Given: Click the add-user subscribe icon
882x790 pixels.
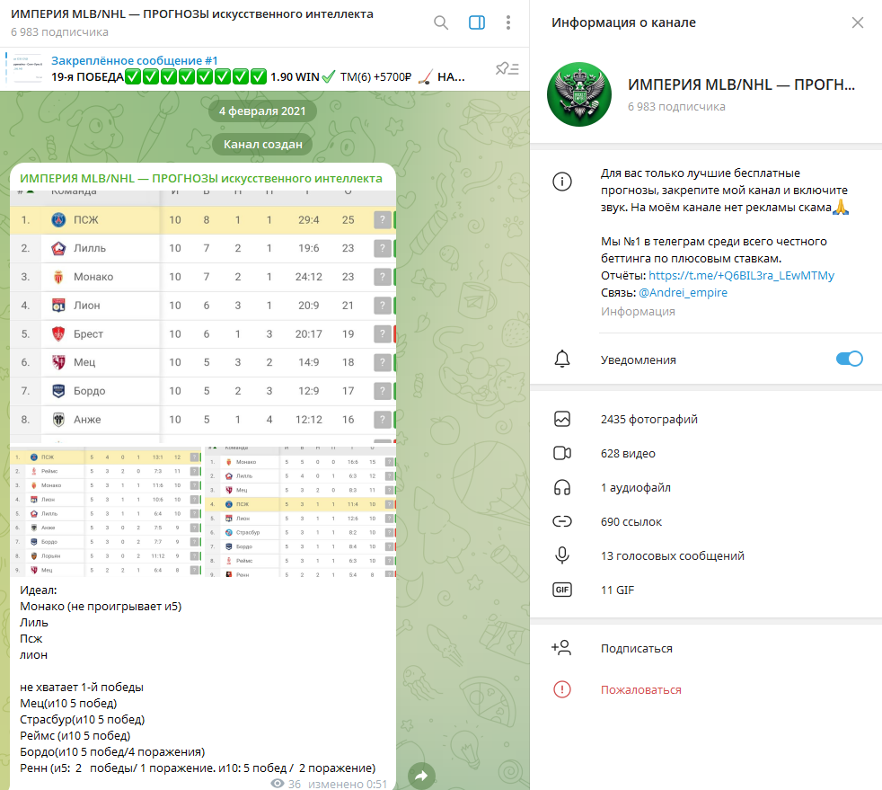Looking at the screenshot, I should pos(561,648).
